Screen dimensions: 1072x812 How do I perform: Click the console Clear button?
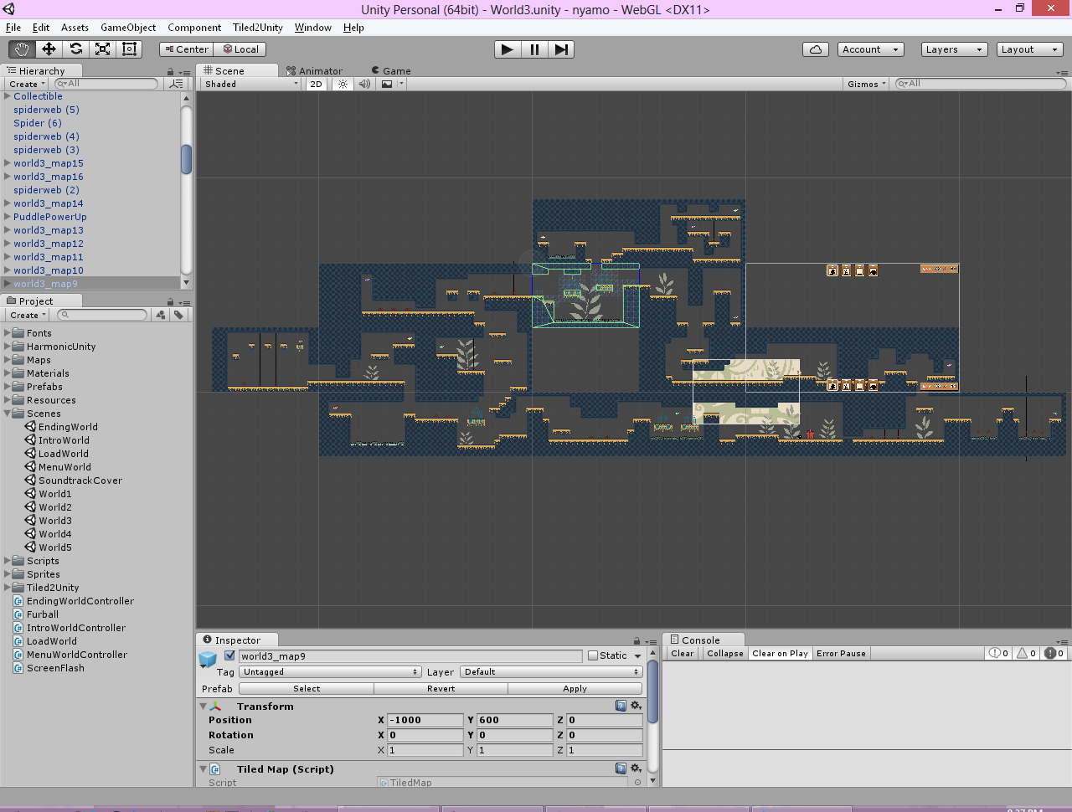pos(682,654)
